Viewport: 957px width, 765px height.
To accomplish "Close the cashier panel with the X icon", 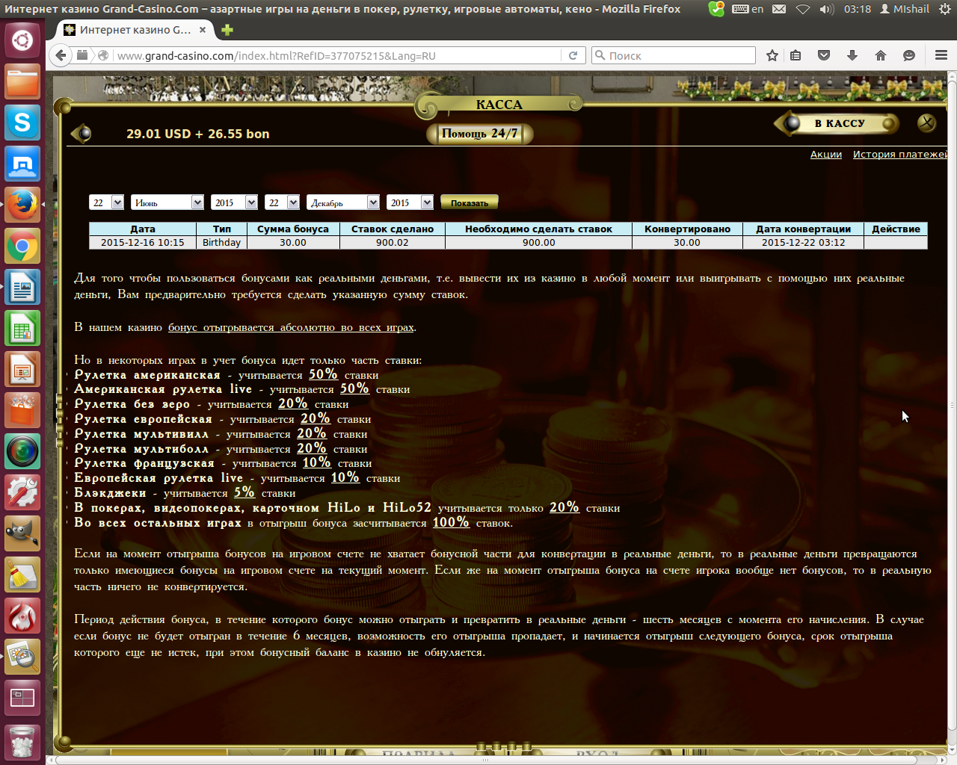I will click(x=926, y=123).
